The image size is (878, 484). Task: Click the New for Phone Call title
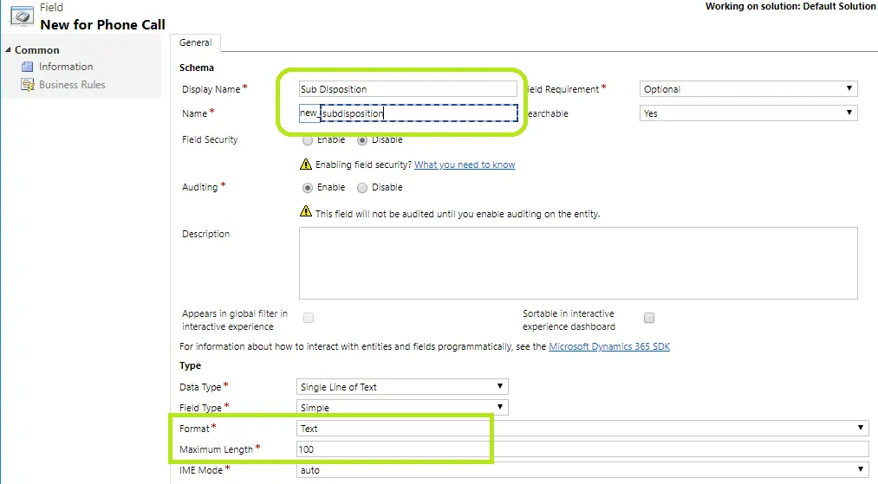(x=102, y=24)
